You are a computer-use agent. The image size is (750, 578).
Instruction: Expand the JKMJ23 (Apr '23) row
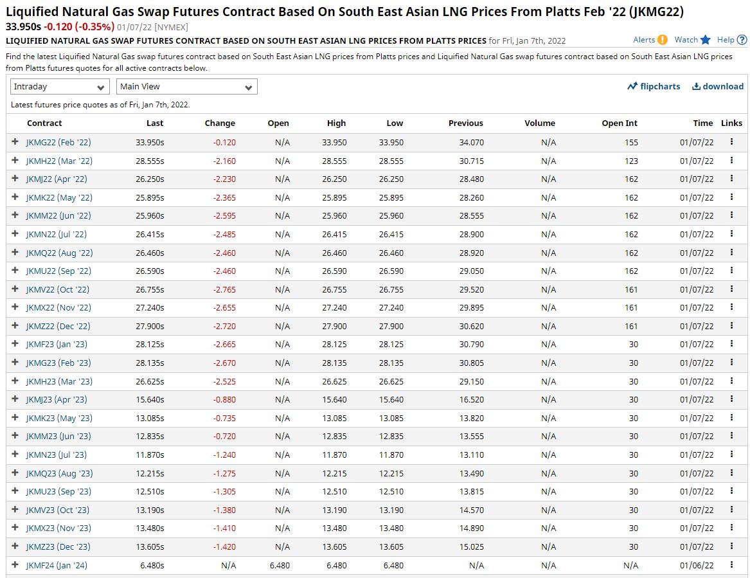(15, 399)
